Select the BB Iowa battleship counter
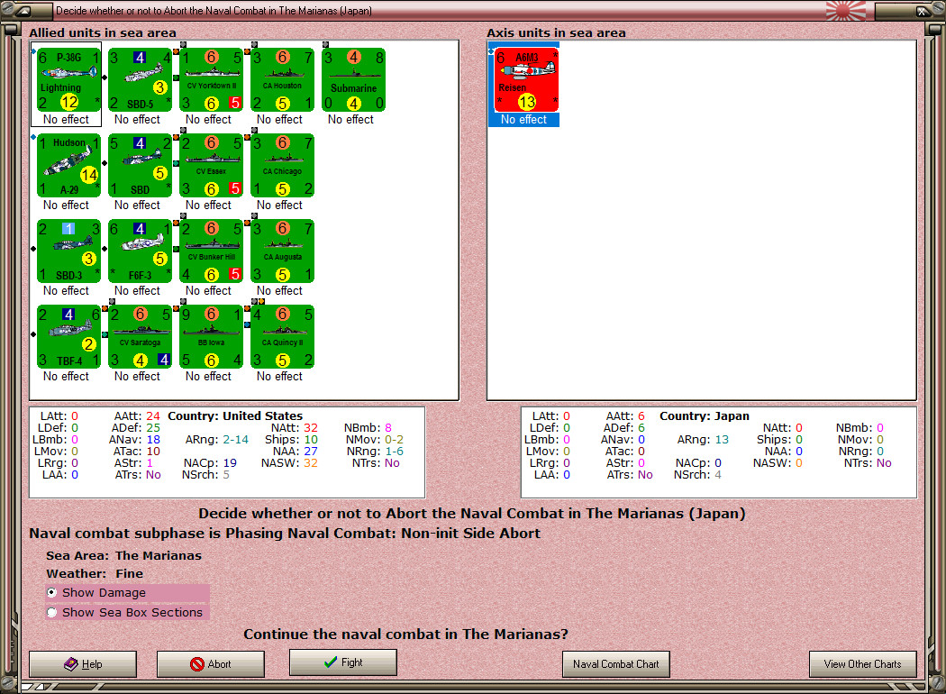Viewport: 946px width, 694px height. coord(211,337)
